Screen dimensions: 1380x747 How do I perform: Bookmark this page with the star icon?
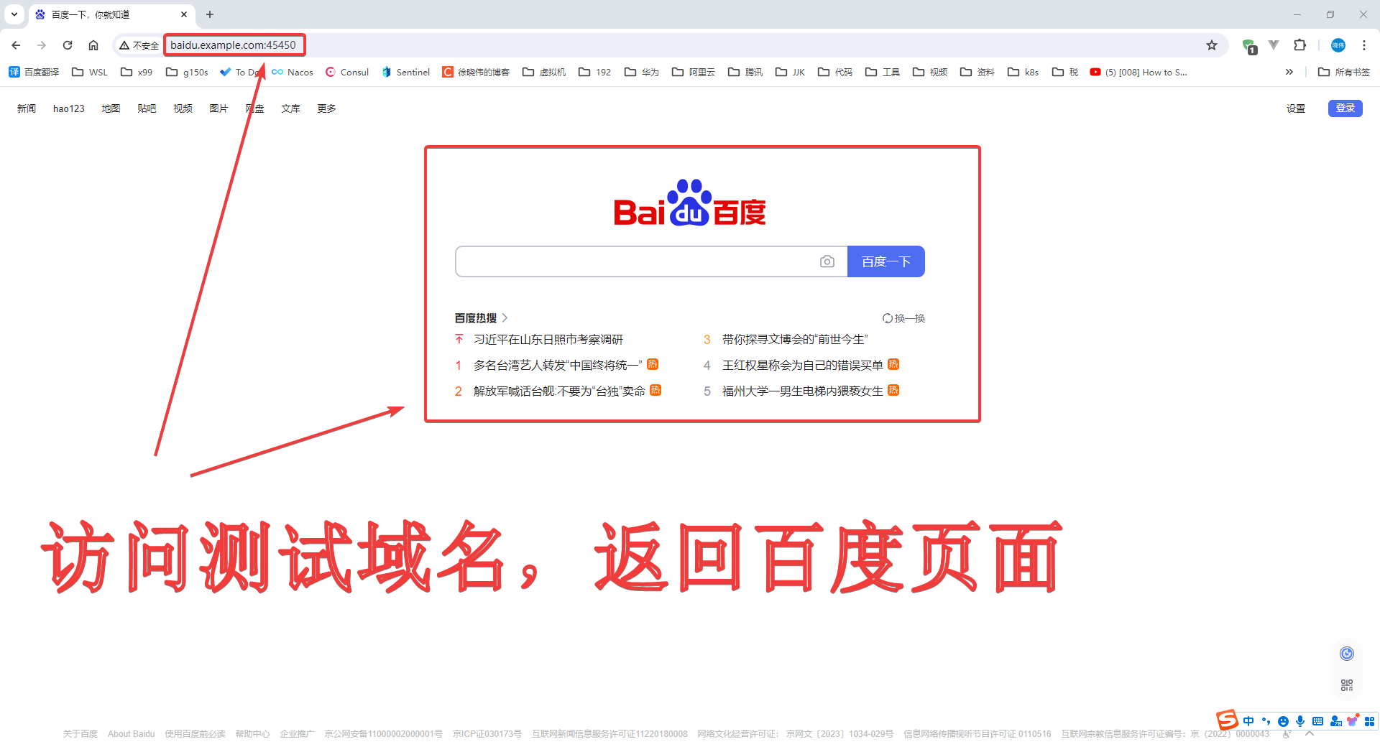(1212, 45)
